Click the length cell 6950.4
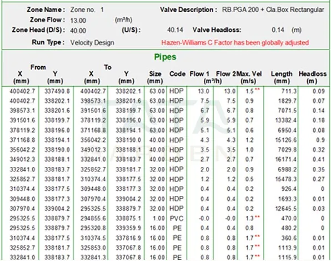 287,130
